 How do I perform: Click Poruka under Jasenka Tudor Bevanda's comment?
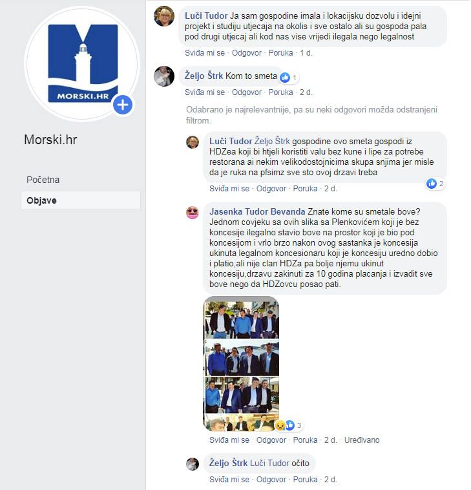coord(305,440)
